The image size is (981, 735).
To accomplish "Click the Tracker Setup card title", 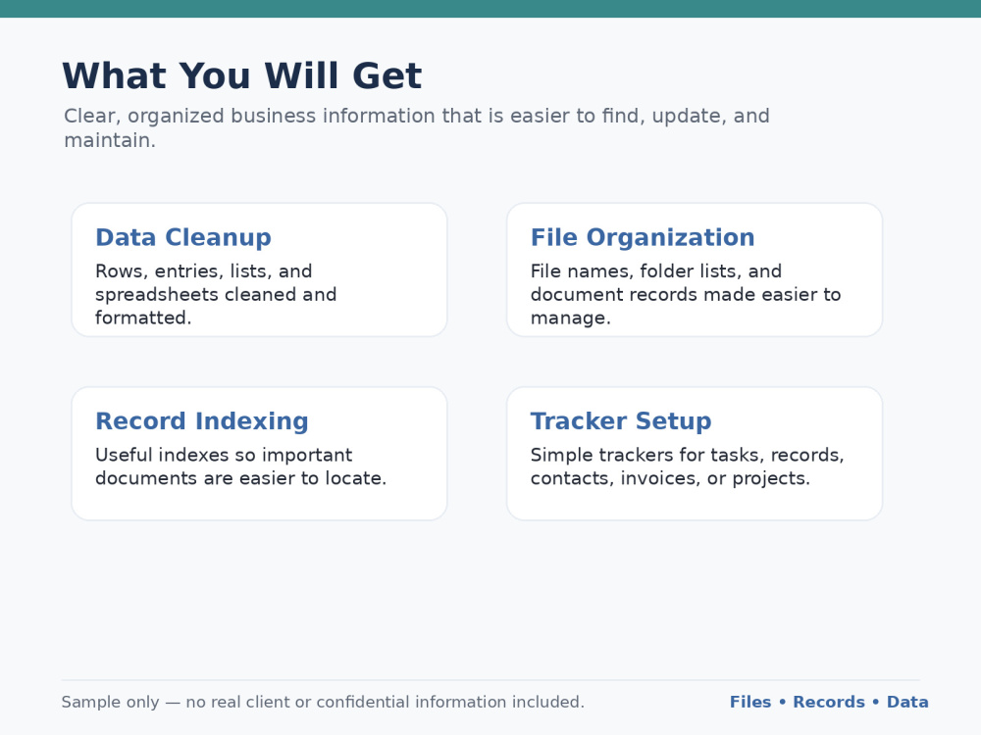I will tap(621, 421).
